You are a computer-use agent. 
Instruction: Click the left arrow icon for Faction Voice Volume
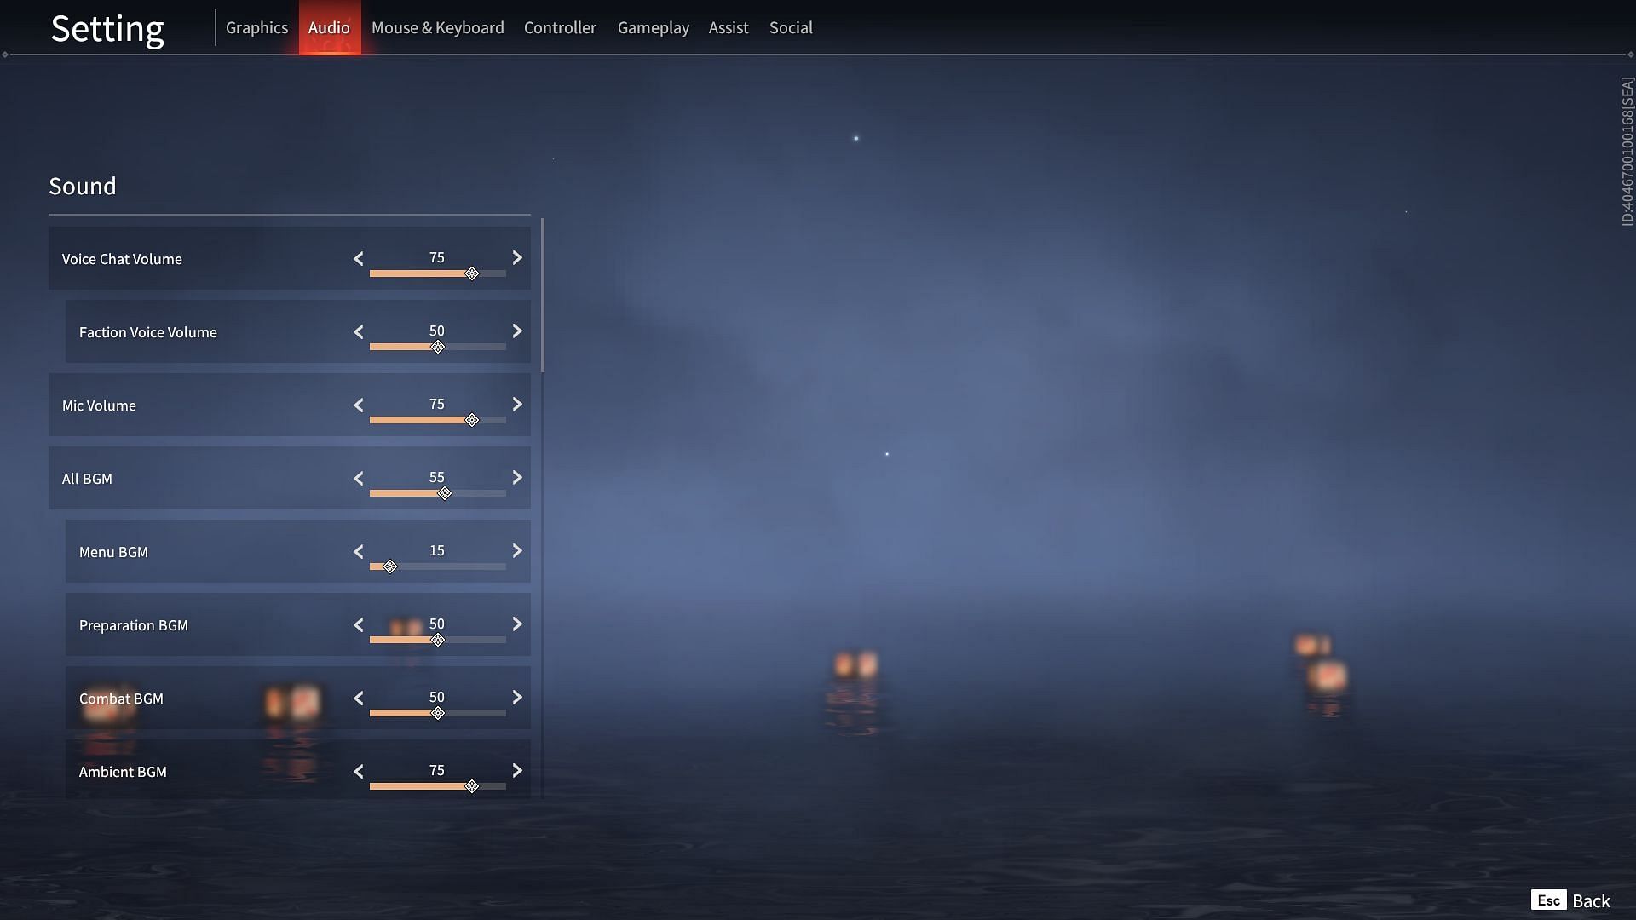point(359,331)
